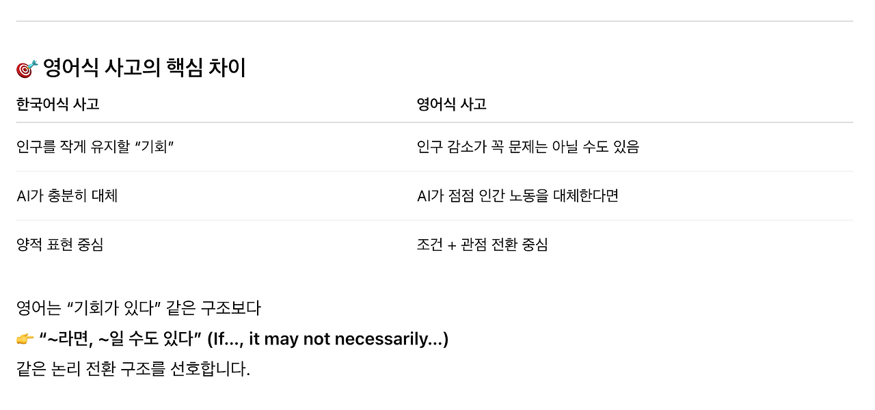Click the dart target emoji icon
Viewport: 875px width, 410px height.
pos(27,68)
